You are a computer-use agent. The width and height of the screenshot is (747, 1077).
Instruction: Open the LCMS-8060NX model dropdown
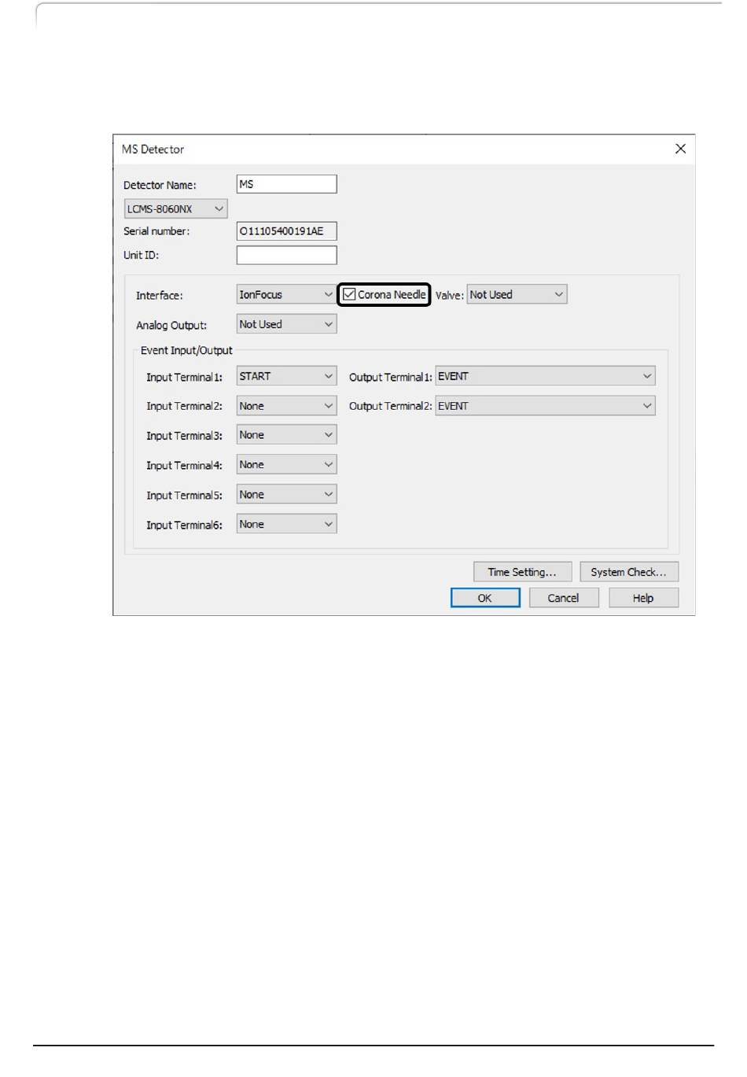coord(176,209)
